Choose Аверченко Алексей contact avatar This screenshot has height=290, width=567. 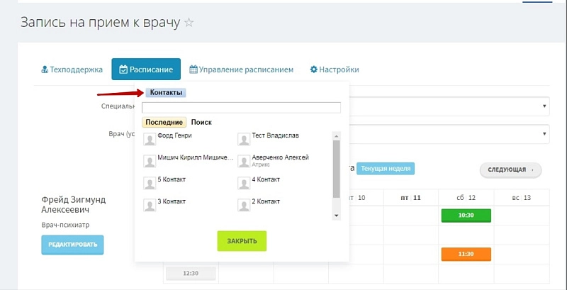(244, 161)
